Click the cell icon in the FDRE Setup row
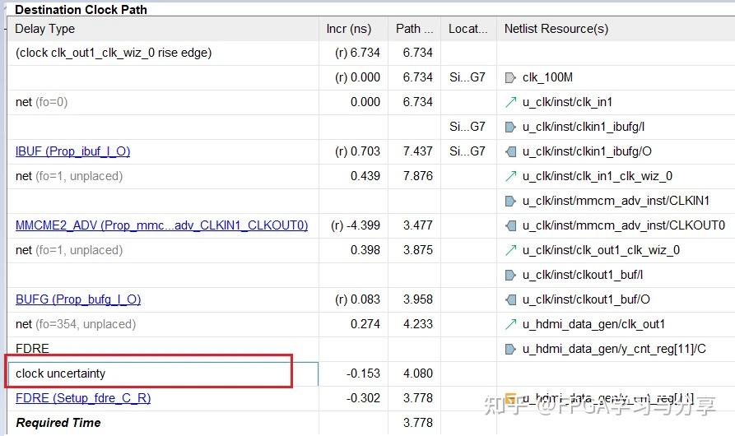 pos(510,398)
